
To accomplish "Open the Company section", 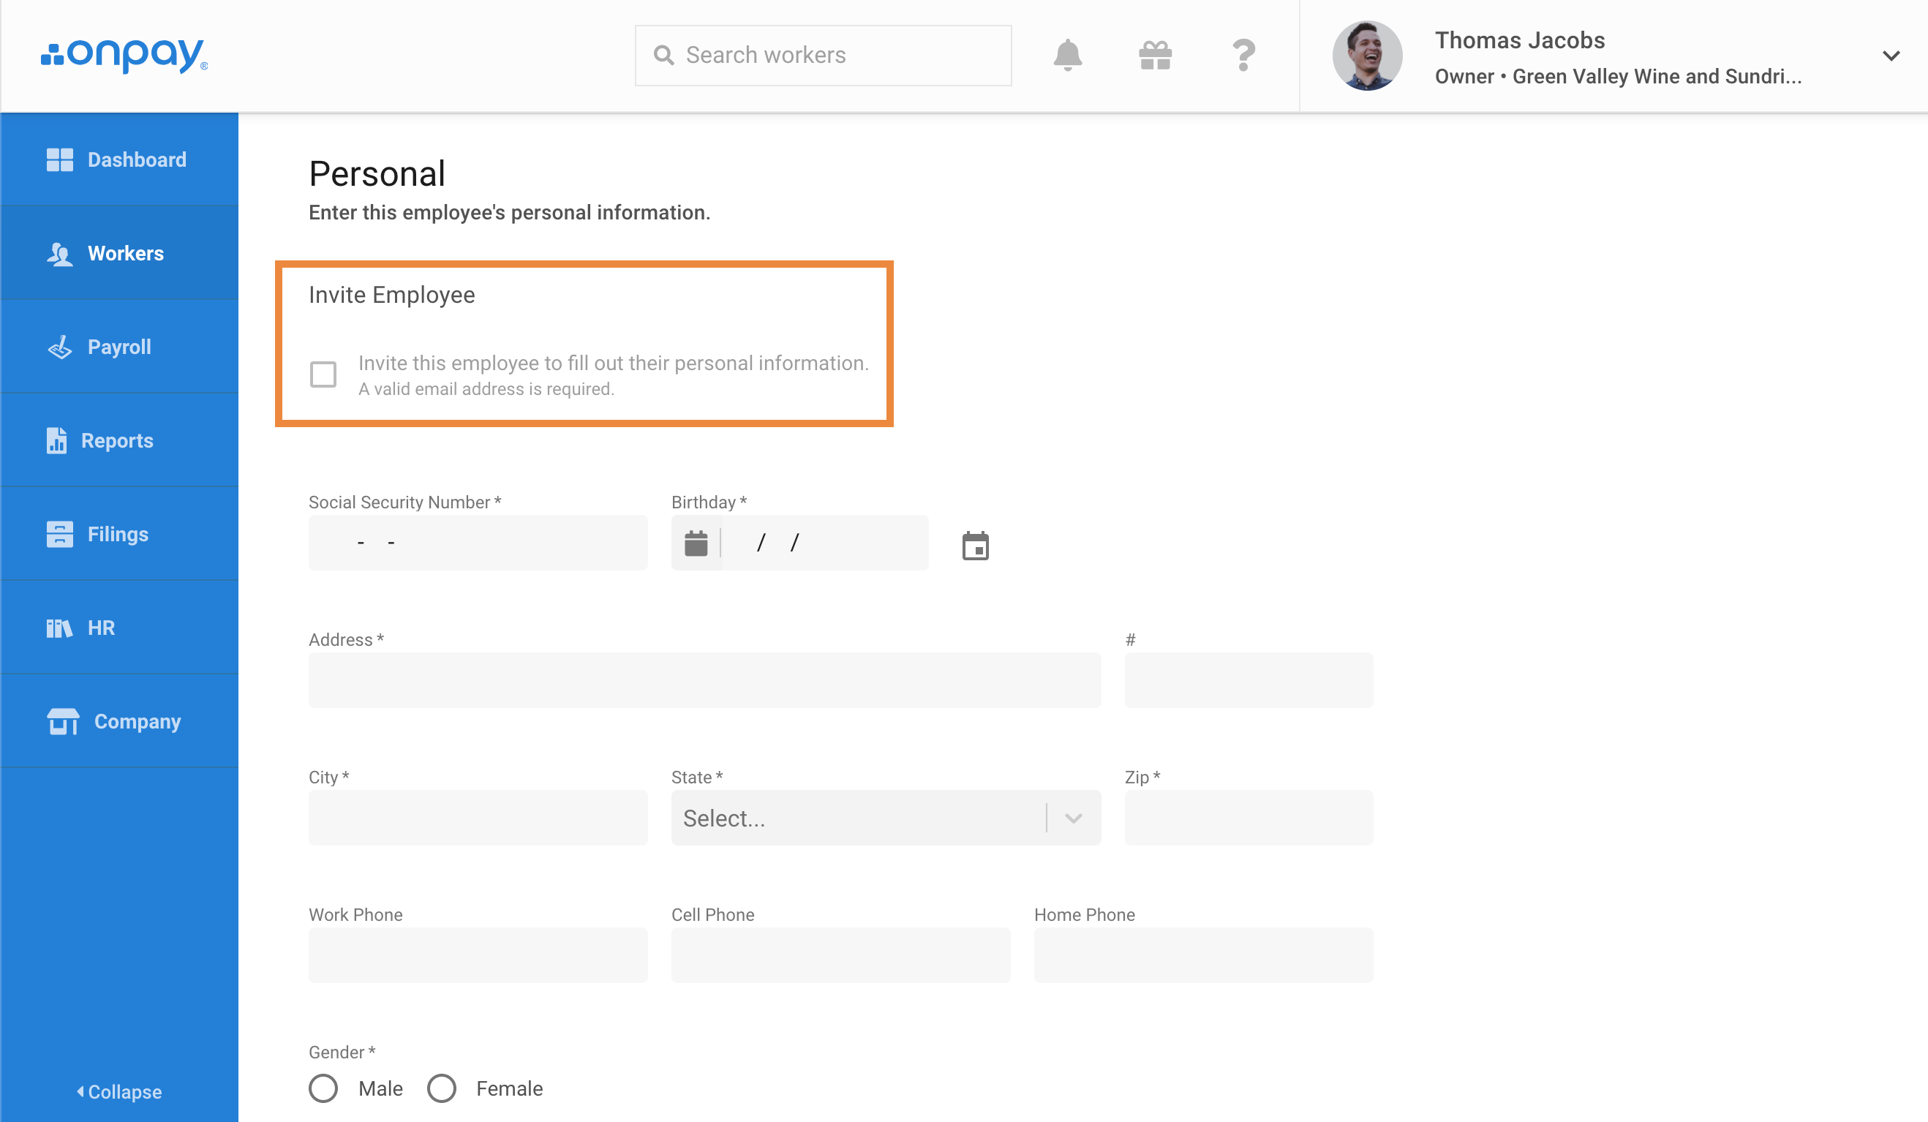I will pos(119,721).
